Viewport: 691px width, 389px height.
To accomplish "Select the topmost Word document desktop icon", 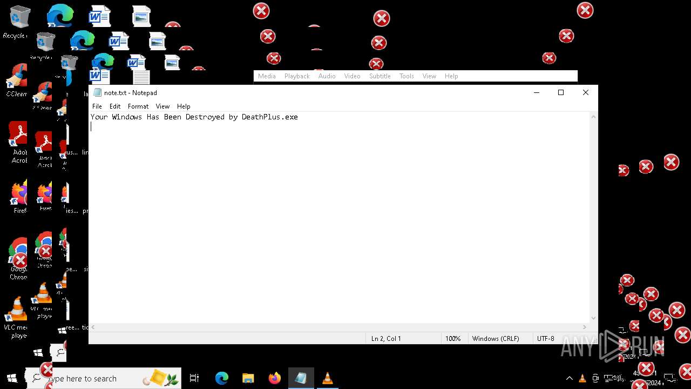I will tap(100, 16).
